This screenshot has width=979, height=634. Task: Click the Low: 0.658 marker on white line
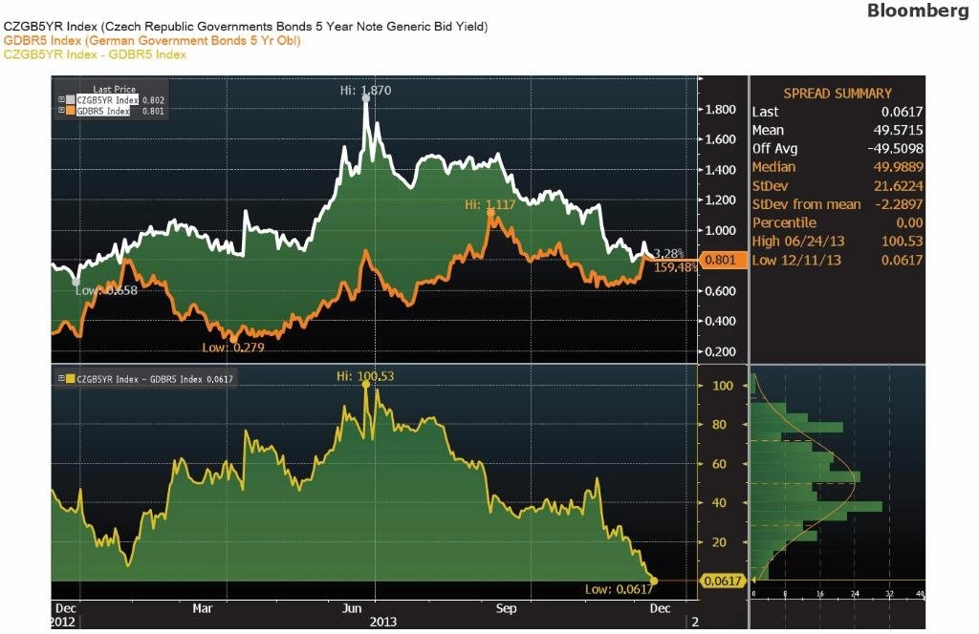[76, 282]
